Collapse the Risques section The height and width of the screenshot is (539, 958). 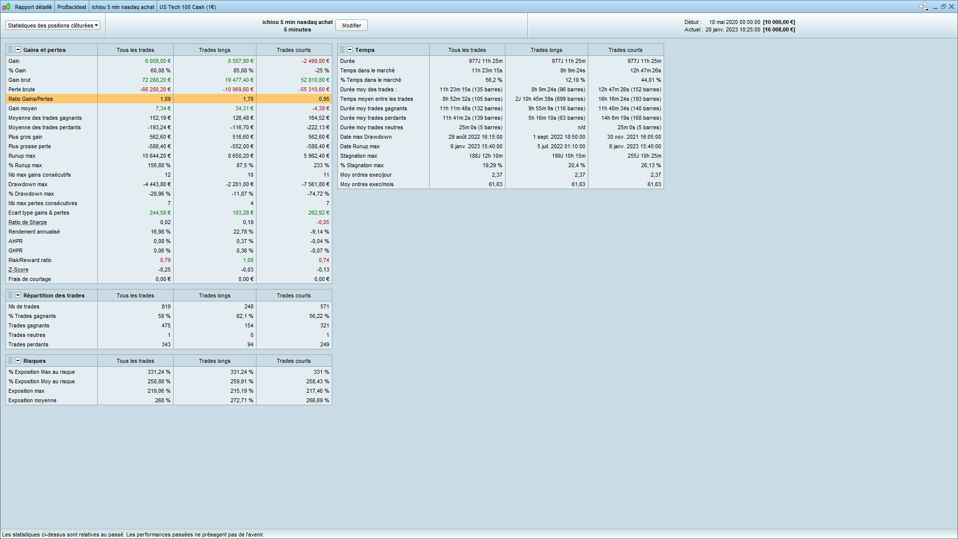click(18, 361)
